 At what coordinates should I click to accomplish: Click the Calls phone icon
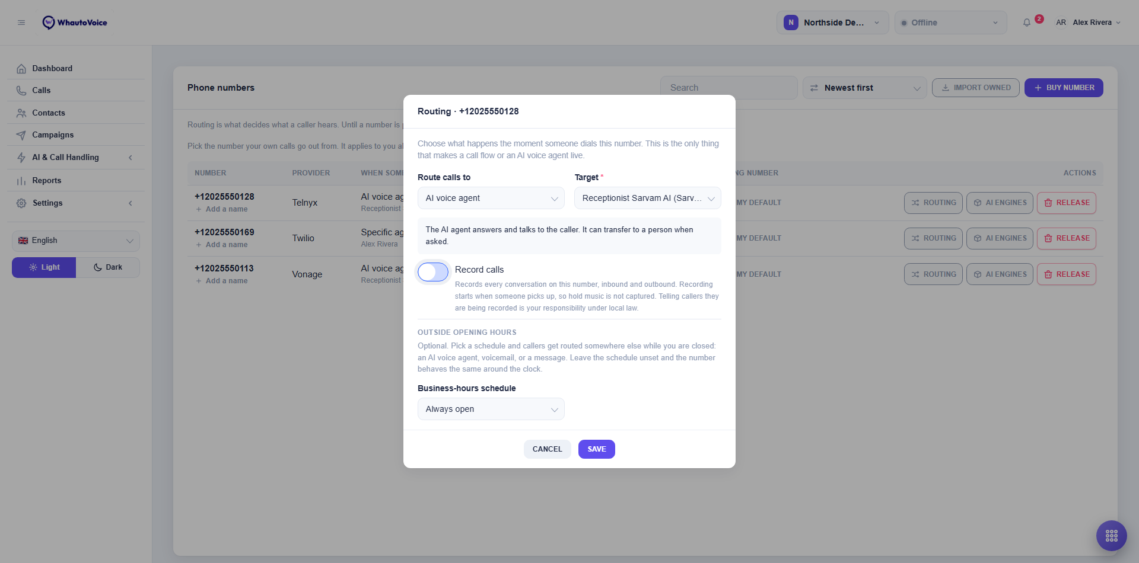[x=21, y=91]
